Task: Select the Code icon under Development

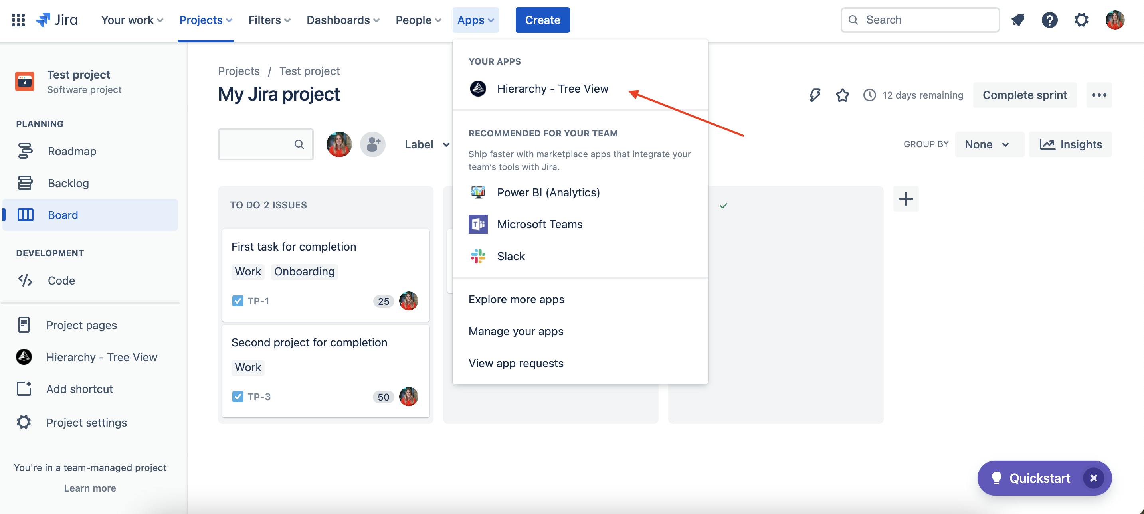Action: 24,280
